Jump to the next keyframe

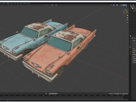click(x=55, y=94)
